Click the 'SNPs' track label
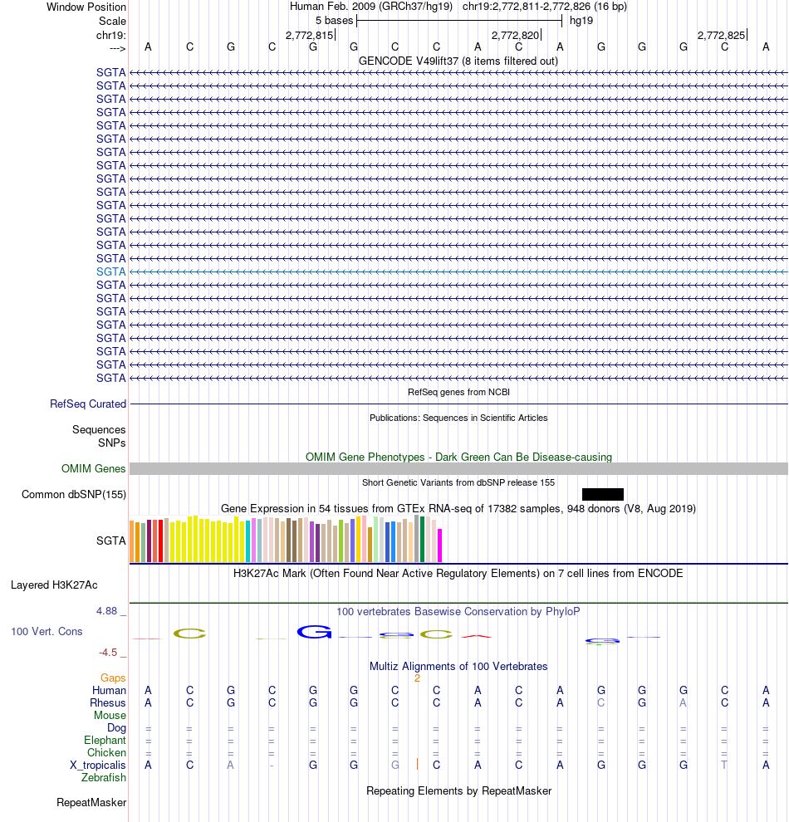Viewport: 789px width, 822px height. [111, 443]
